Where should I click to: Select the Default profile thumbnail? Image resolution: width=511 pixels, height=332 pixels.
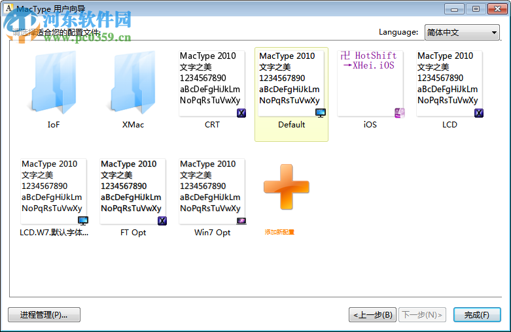point(291,83)
